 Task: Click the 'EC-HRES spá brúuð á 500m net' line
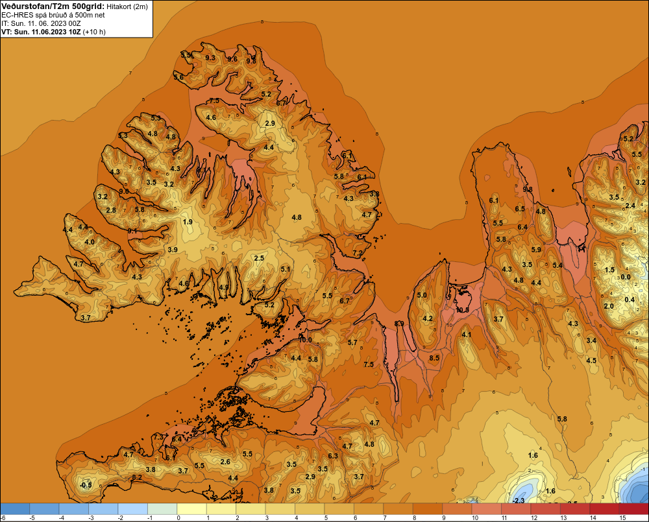(x=53, y=15)
